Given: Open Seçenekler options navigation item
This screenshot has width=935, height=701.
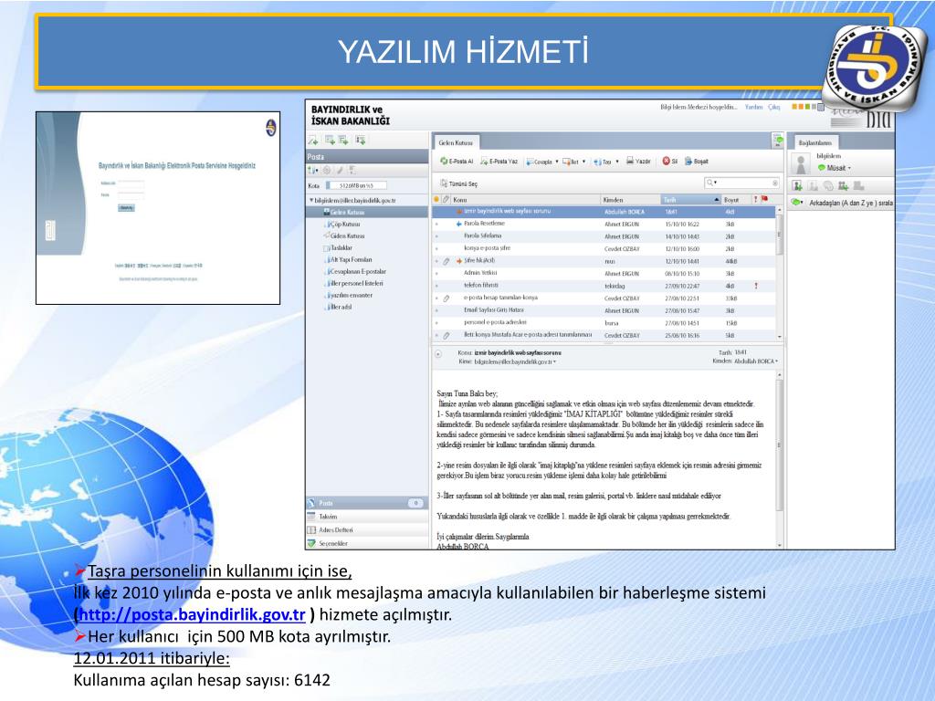Looking at the screenshot, I should (367, 544).
